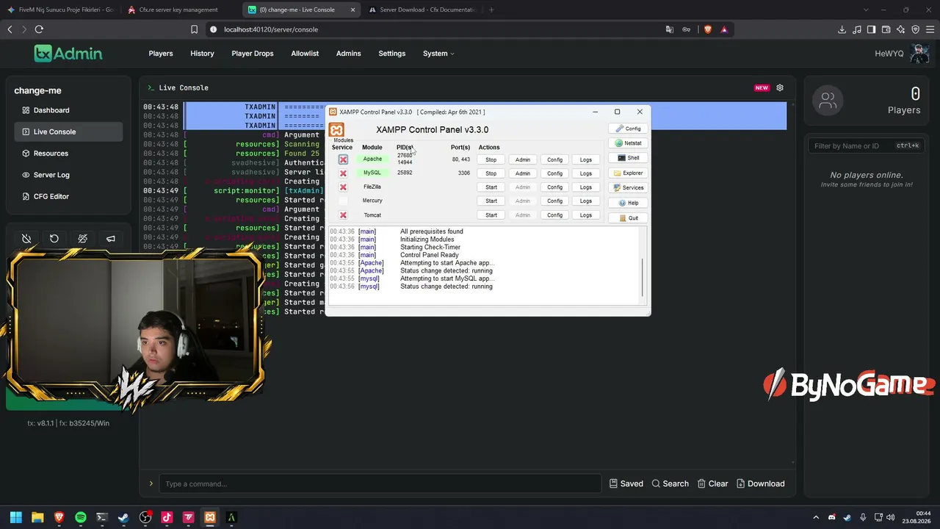This screenshot has width=940, height=529.
Task: Open MySQL Admin in XAMPP
Action: [522, 173]
